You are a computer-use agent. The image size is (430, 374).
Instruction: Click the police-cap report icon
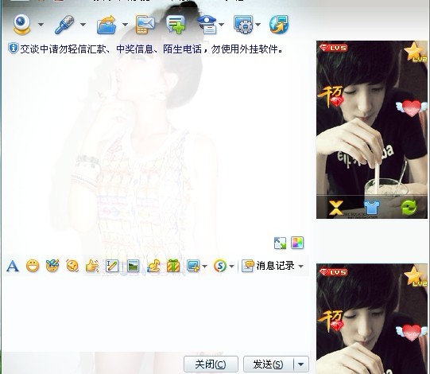(207, 25)
